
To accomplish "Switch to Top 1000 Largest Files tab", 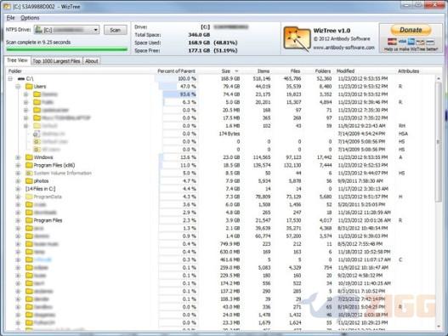I will (56, 61).
